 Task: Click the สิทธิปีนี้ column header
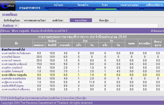[52, 45]
